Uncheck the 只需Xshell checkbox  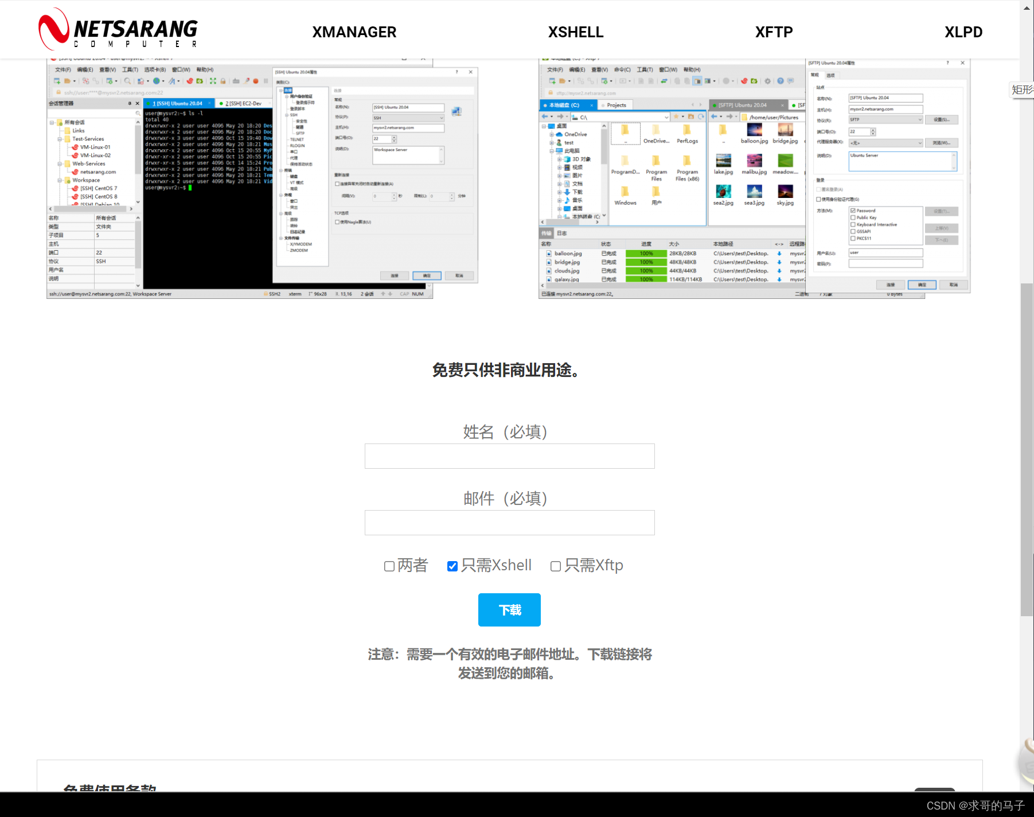tap(452, 566)
